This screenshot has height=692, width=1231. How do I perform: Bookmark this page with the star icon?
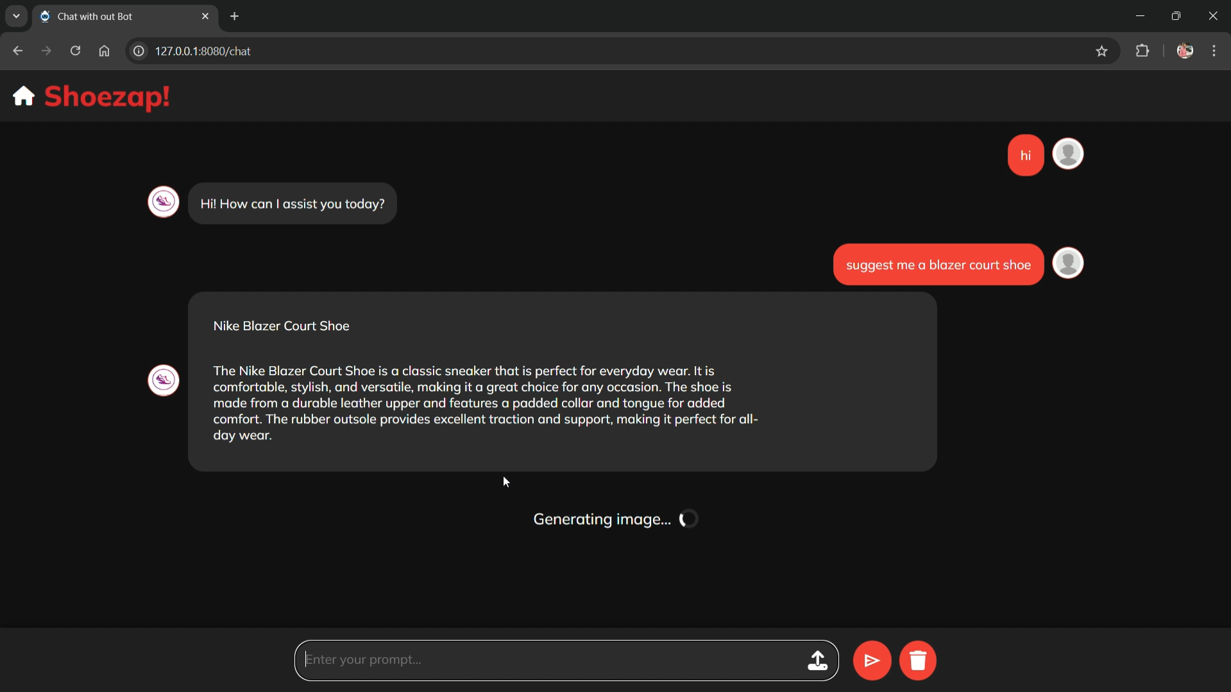pos(1101,51)
